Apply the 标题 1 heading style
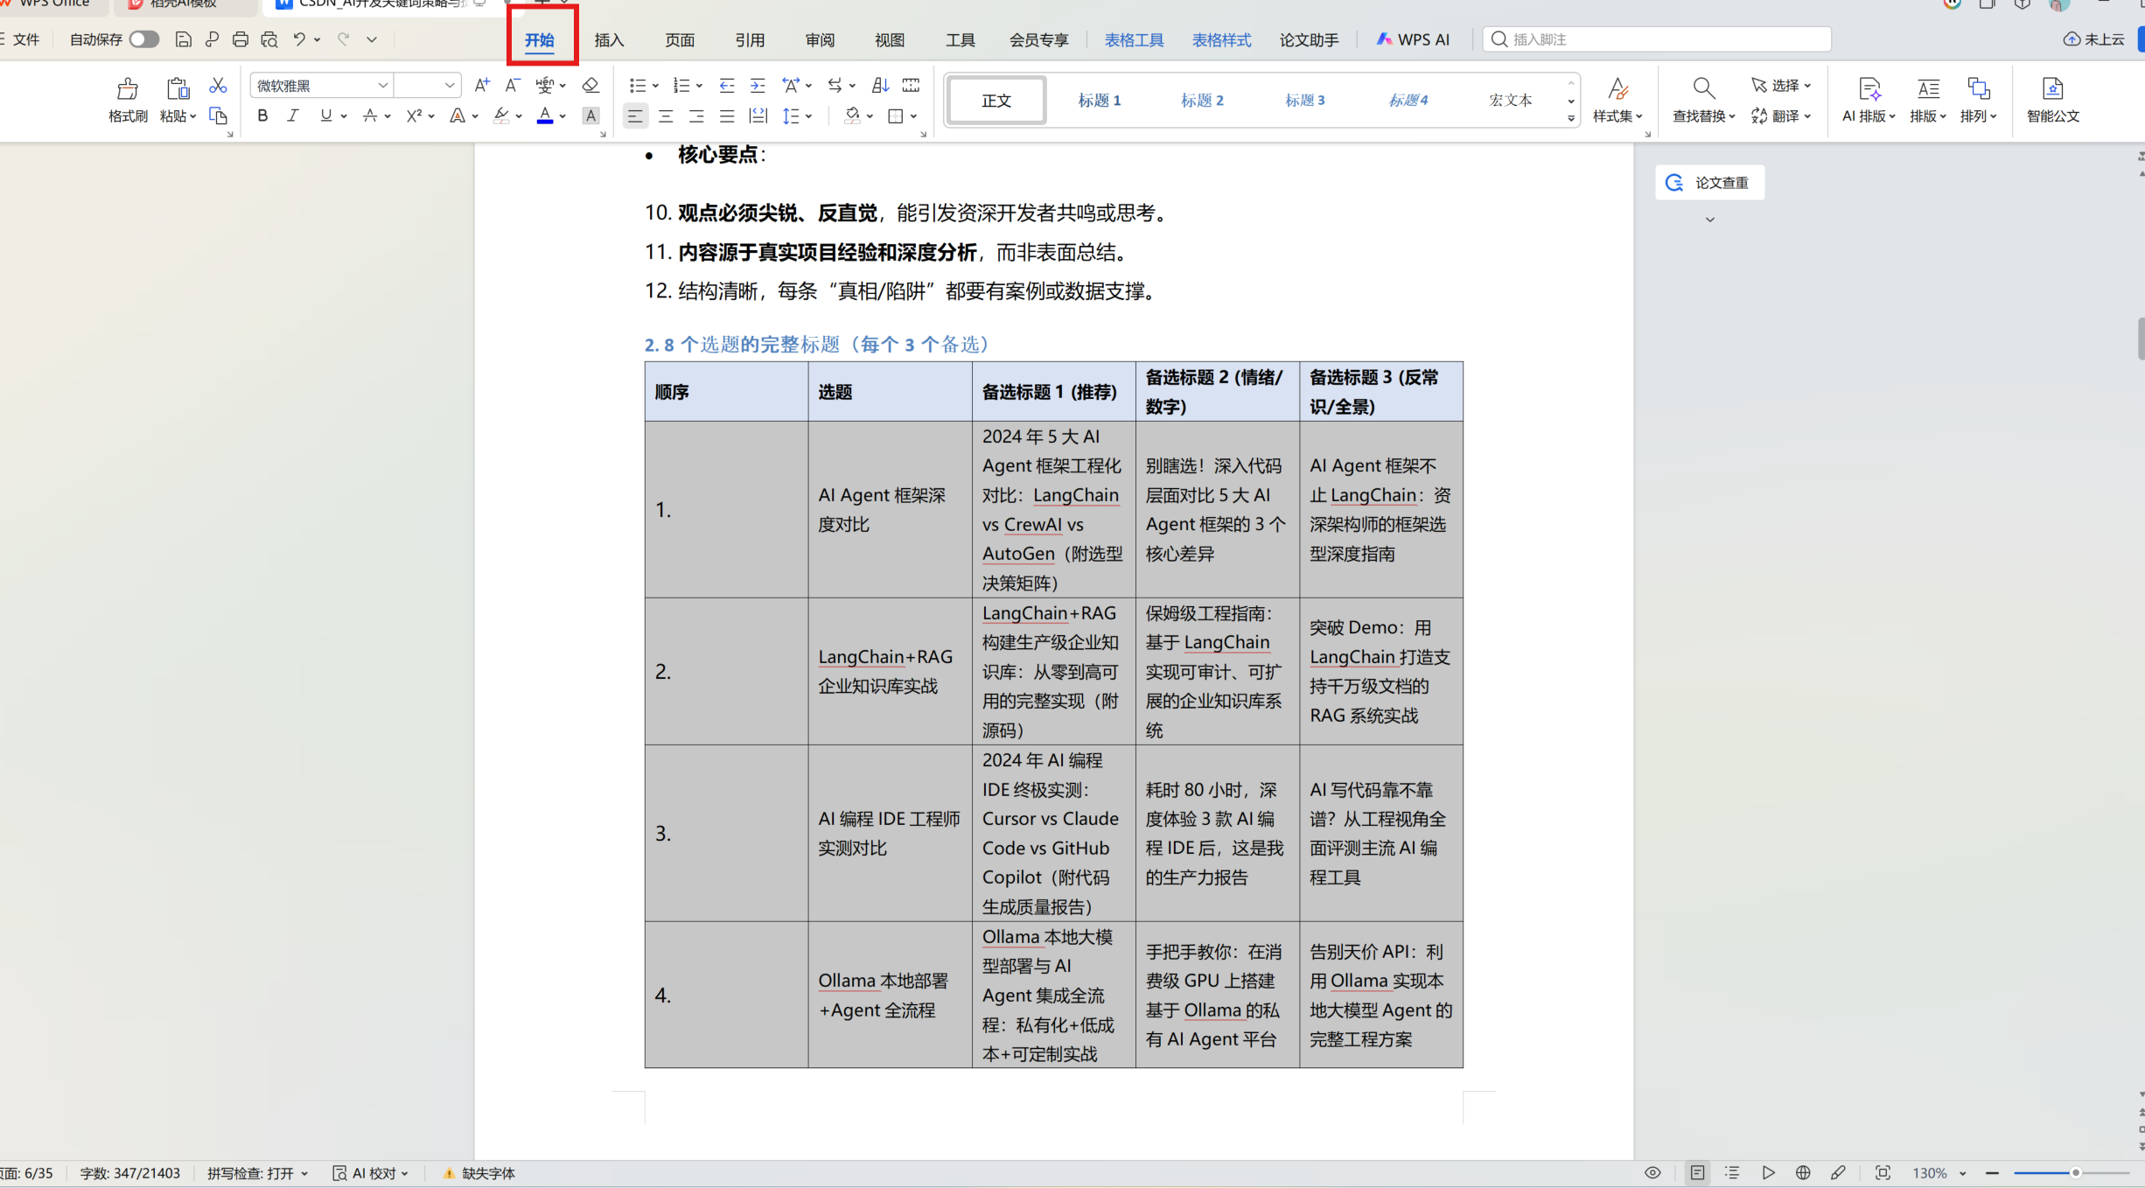Screen dimensions: 2145x1188 coord(1099,101)
